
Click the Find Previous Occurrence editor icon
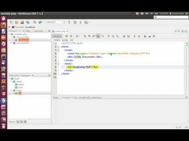(x=89, y=36)
